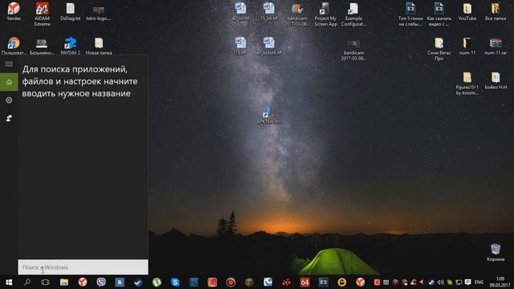514x289 pixels.
Task: Select the Project My Screen App shortcut
Action: (325, 14)
